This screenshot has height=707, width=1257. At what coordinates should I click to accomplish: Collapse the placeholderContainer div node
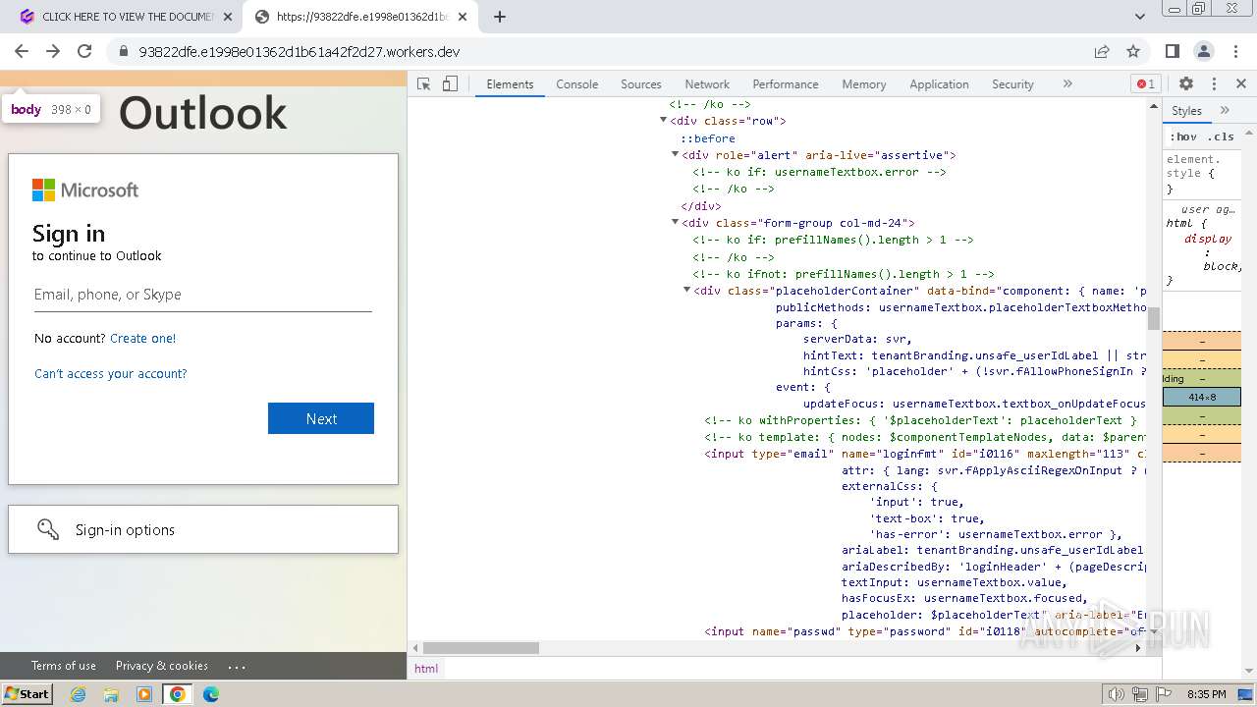coord(686,291)
